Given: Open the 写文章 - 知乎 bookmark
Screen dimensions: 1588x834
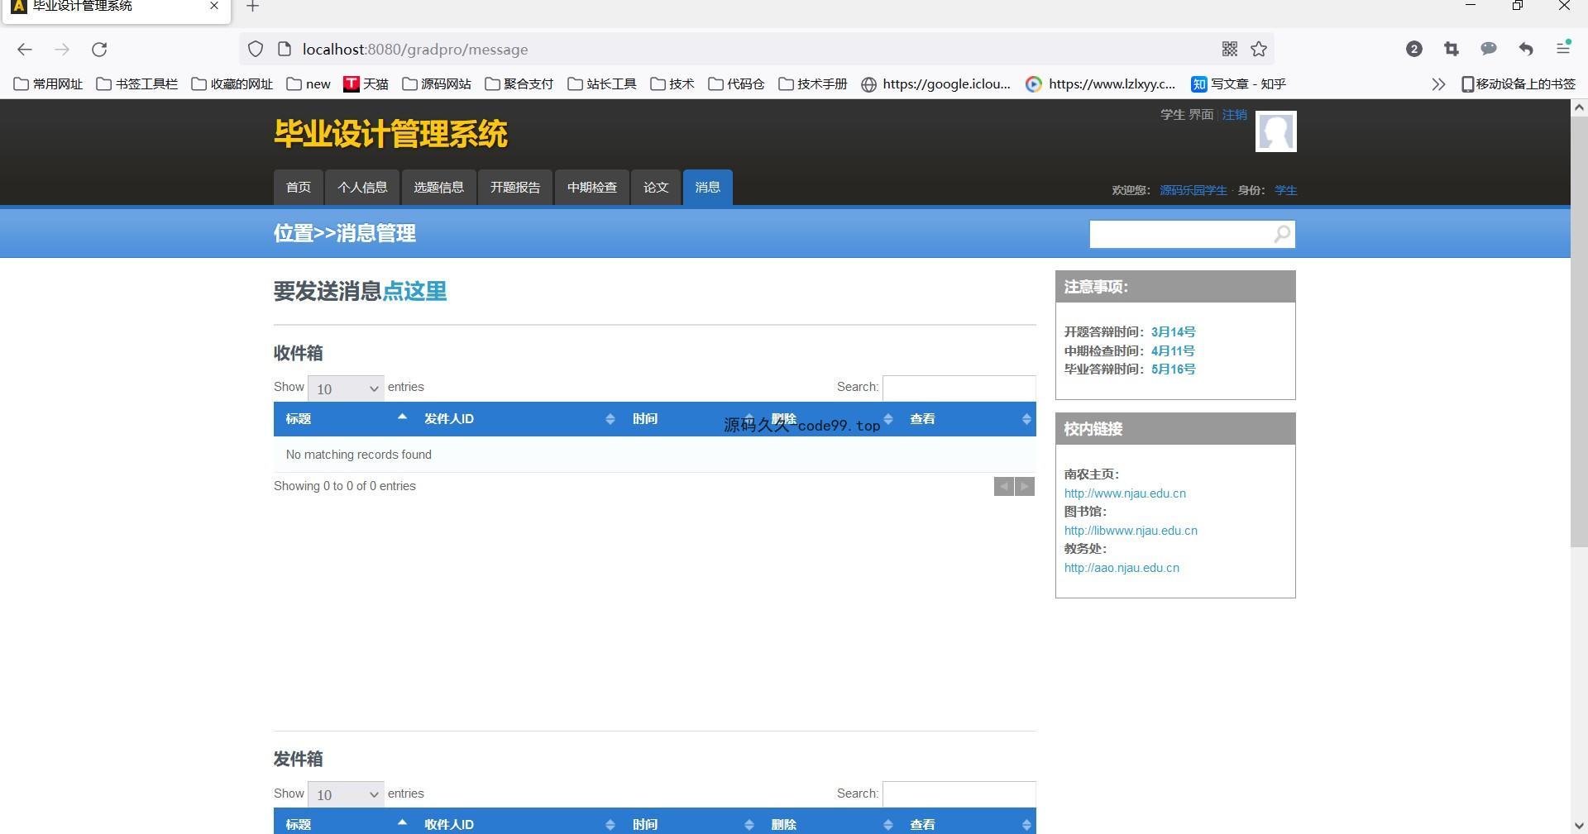Looking at the screenshot, I should tap(1238, 84).
